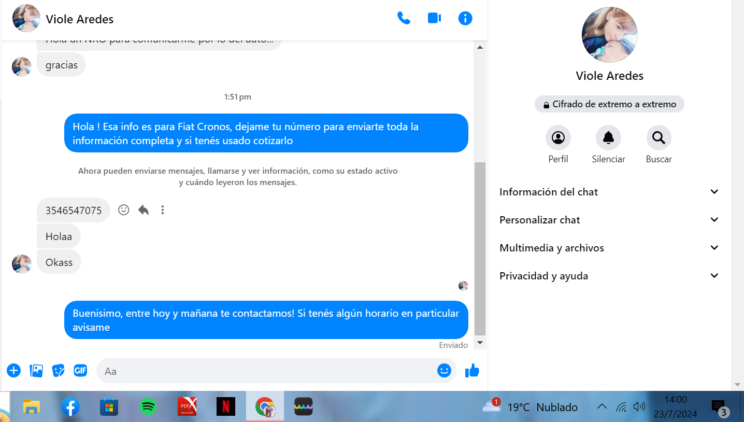
Task: Choose a sticker from the sticker icon
Action: pos(58,371)
